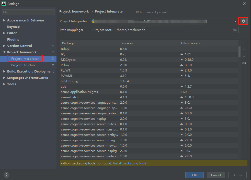Click Install packaging tools link

[x=130, y=163]
